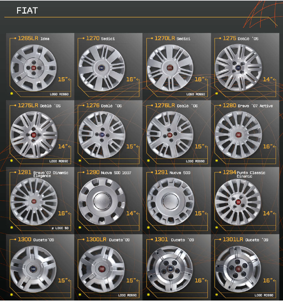Open the 1276LR Doblò '06 wheel cover image

click(170, 135)
